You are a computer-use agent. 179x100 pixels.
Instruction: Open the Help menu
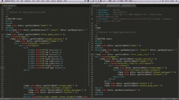pyautogui.click(x=65, y=1)
